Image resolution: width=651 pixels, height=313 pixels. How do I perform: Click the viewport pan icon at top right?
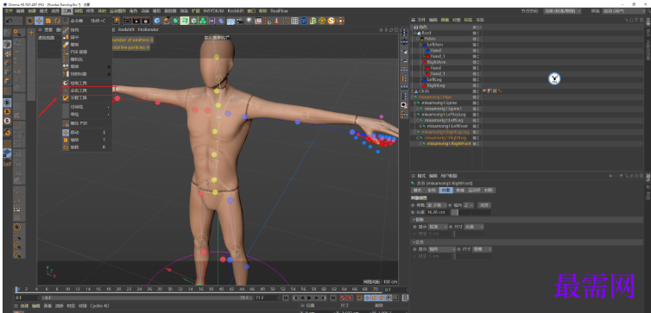pyautogui.click(x=381, y=30)
